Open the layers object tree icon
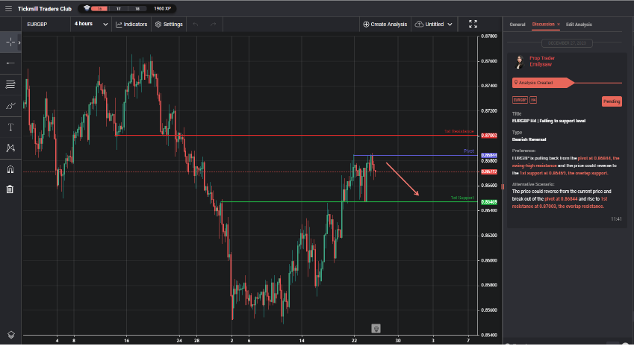This screenshot has width=634, height=346. click(x=11, y=335)
